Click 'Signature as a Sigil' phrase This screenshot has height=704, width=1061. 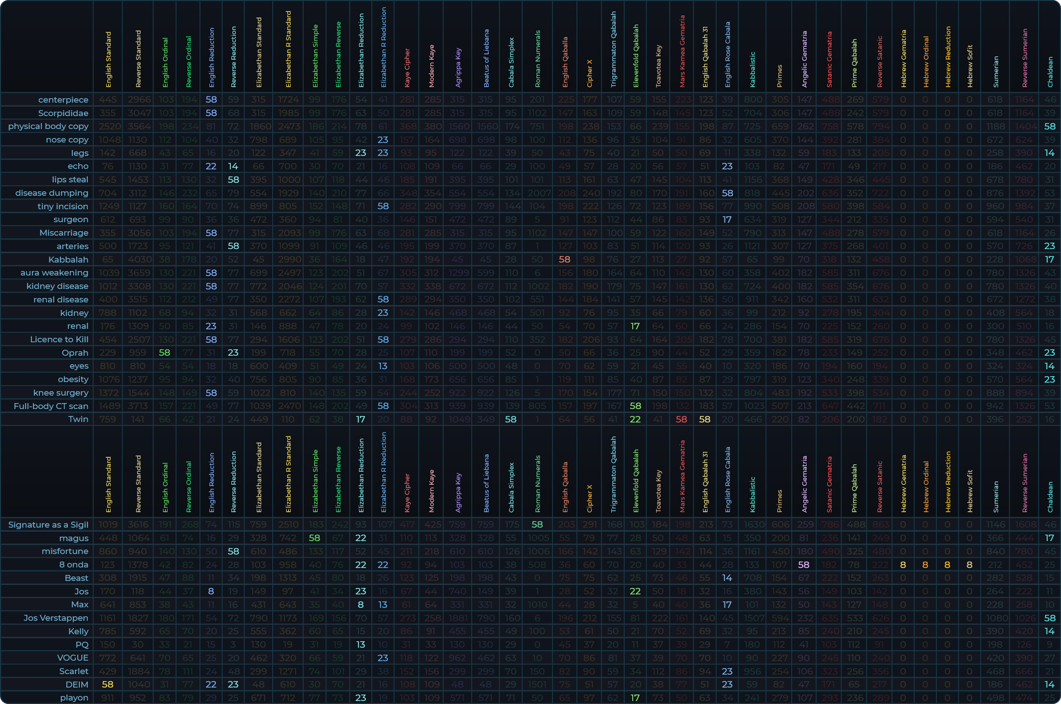pyautogui.click(x=48, y=525)
